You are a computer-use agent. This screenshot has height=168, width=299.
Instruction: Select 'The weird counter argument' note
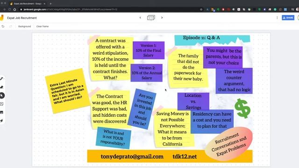[x=234, y=81]
